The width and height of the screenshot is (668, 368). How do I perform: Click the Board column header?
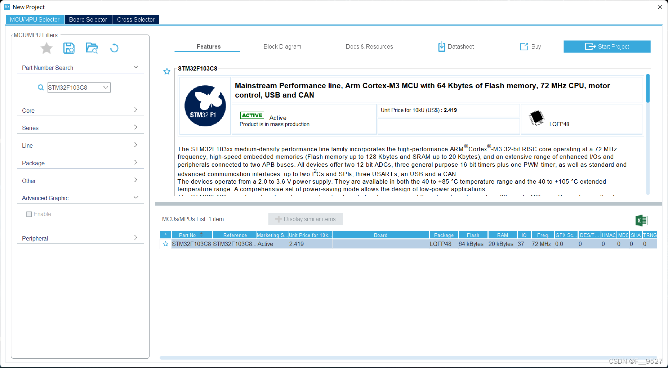pos(380,235)
